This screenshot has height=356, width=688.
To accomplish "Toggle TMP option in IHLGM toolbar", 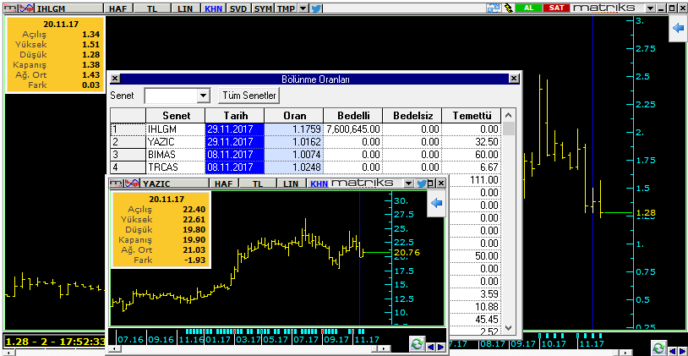I will pos(286,8).
